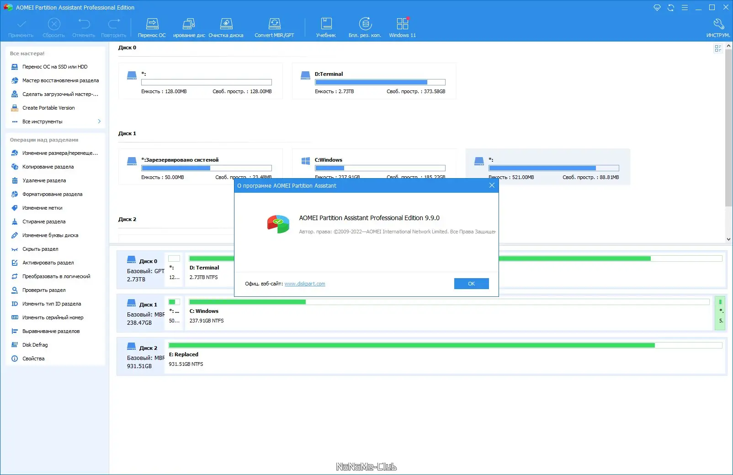
Task: Select Диск 2 header in disk map
Action: click(x=141, y=357)
